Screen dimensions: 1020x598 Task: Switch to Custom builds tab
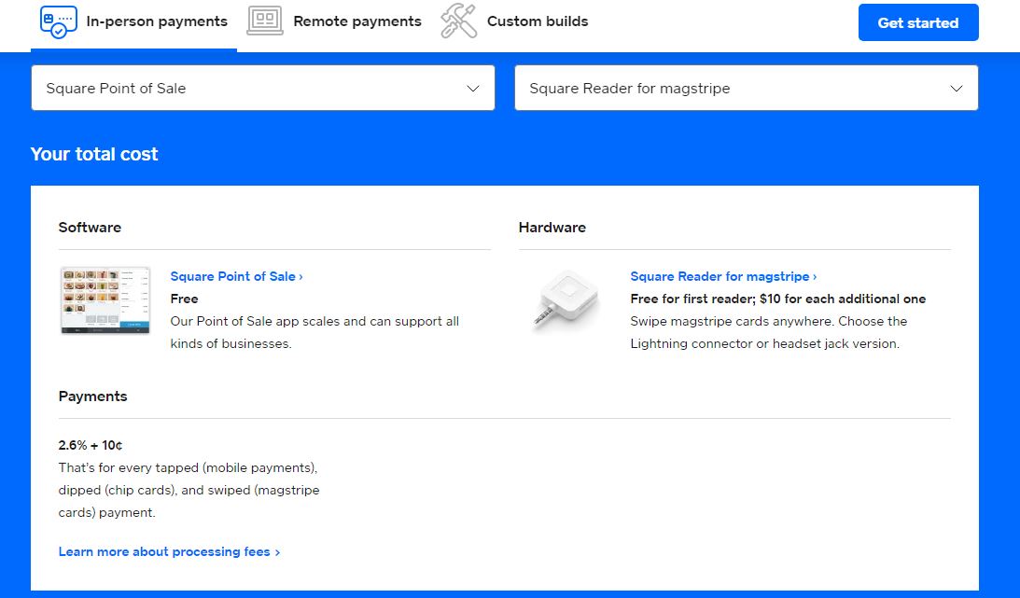(514, 21)
